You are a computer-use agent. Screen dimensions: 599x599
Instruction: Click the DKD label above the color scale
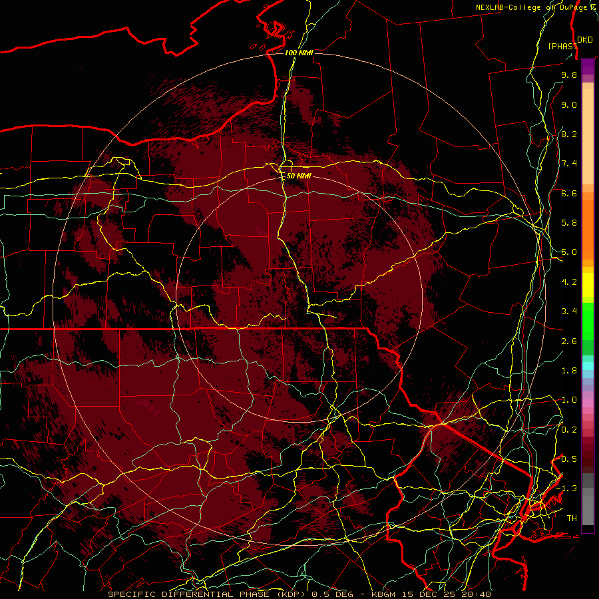[585, 40]
